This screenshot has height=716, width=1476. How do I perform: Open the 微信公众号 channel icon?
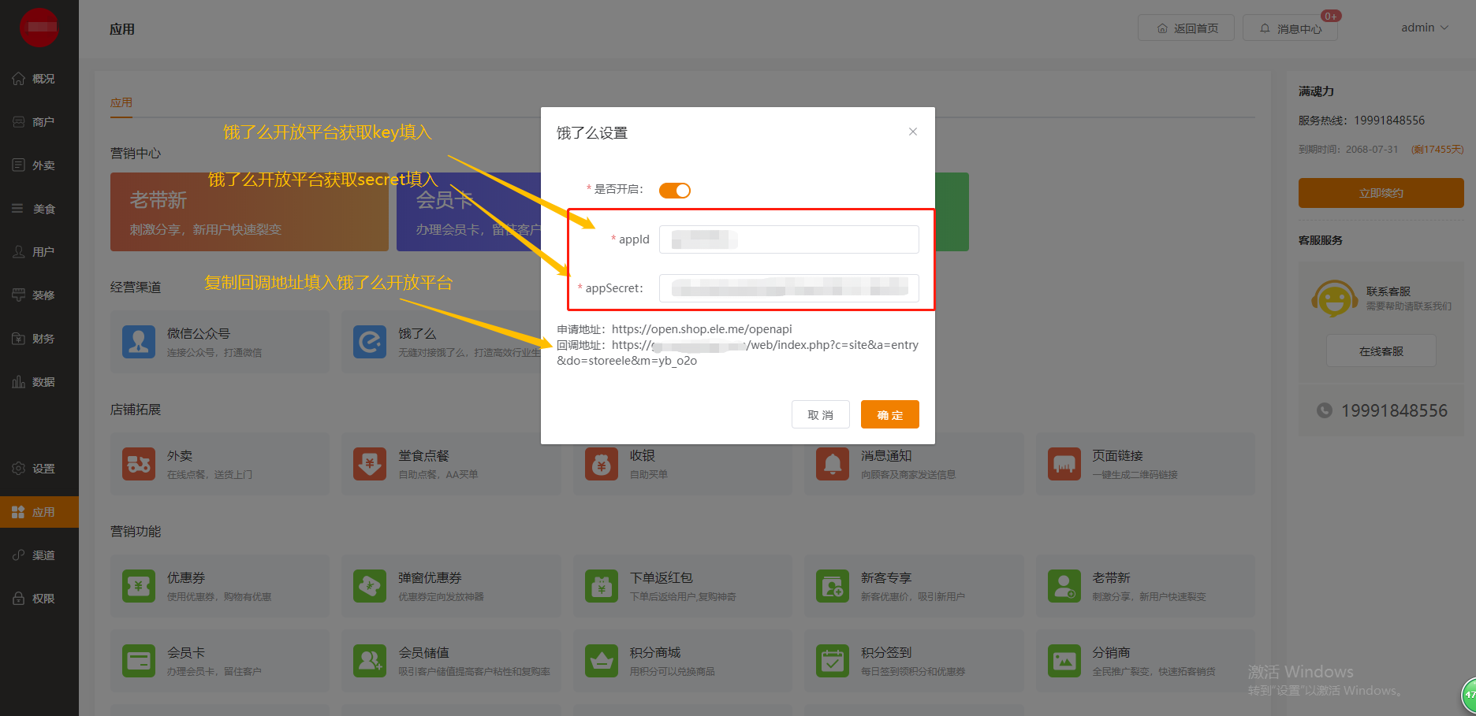(x=139, y=342)
